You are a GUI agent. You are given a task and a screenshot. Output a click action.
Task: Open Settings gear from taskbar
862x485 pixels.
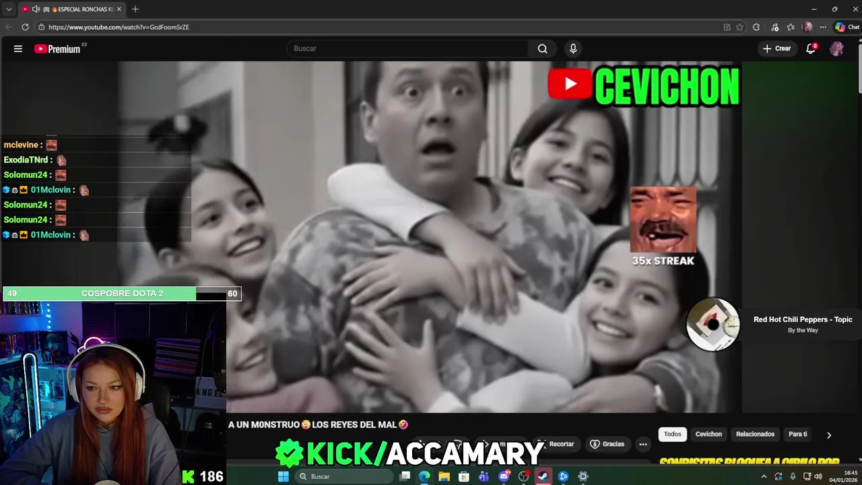pyautogui.click(x=583, y=476)
